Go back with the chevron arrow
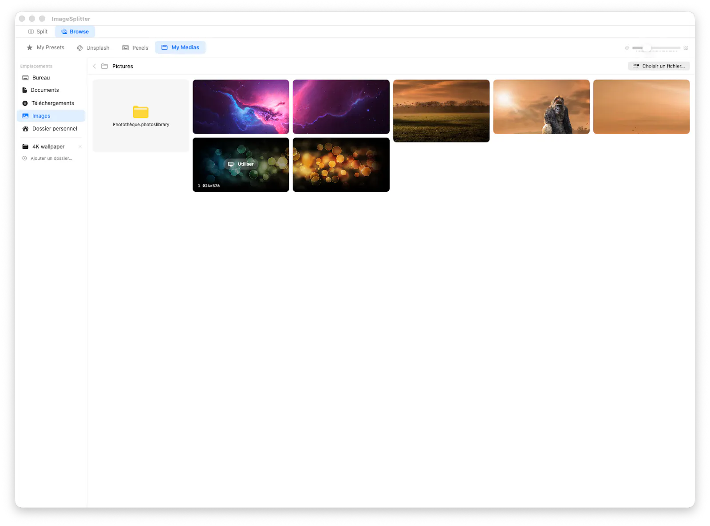This screenshot has height=526, width=710. coord(95,66)
